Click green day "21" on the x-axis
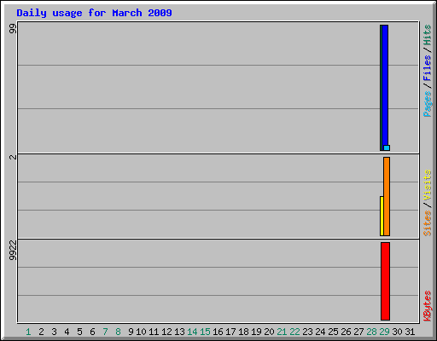 (282, 332)
